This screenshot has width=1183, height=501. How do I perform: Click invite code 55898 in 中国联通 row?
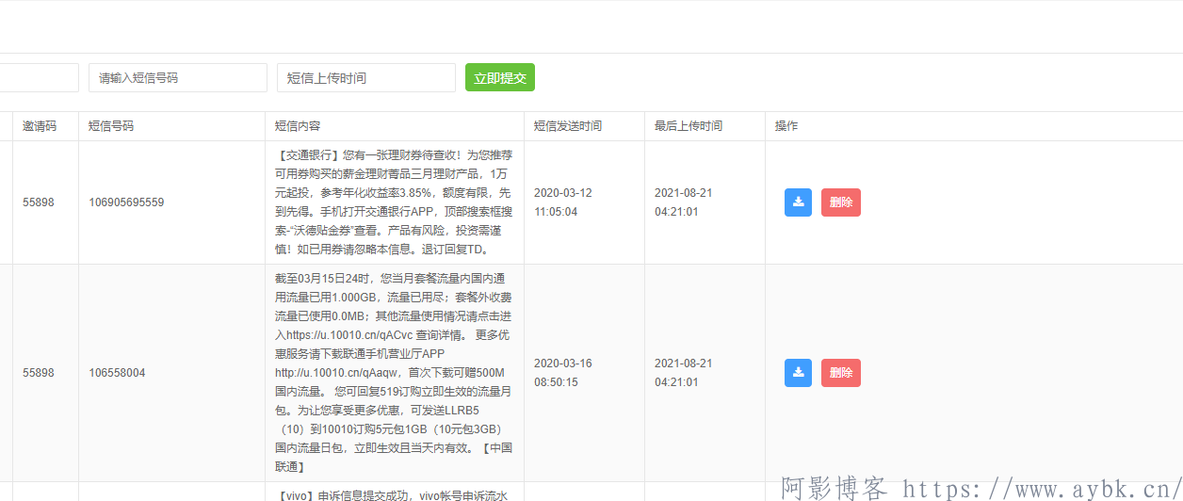(x=39, y=373)
